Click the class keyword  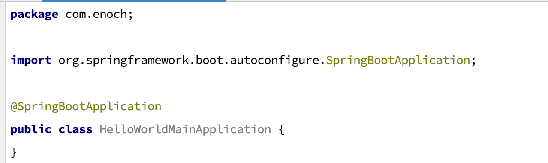click(x=75, y=129)
